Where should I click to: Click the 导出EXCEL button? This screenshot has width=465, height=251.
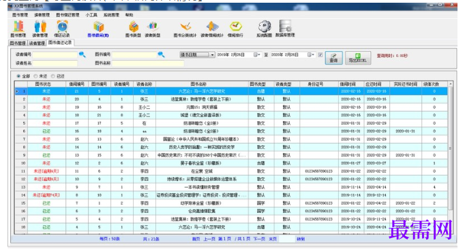[x=358, y=58]
